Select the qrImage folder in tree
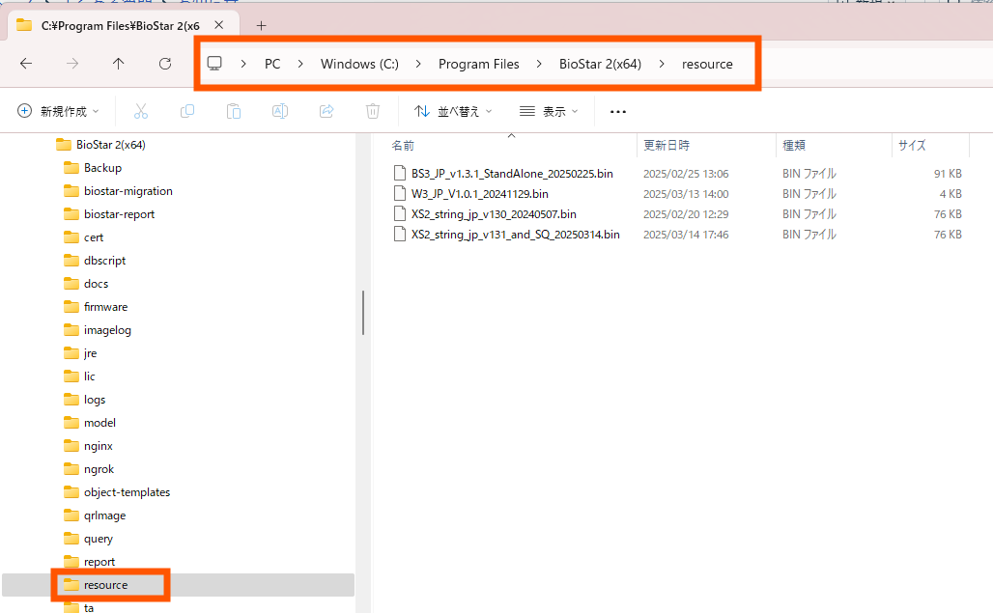Screen dimensions: 993x613 [105, 515]
